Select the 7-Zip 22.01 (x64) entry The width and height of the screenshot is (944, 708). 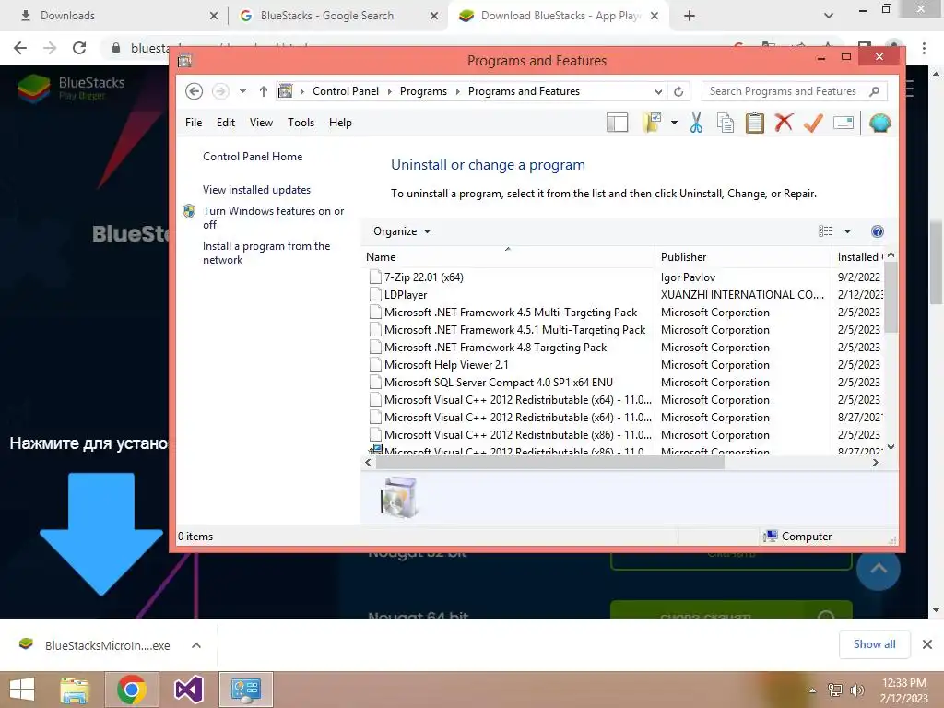click(x=424, y=277)
